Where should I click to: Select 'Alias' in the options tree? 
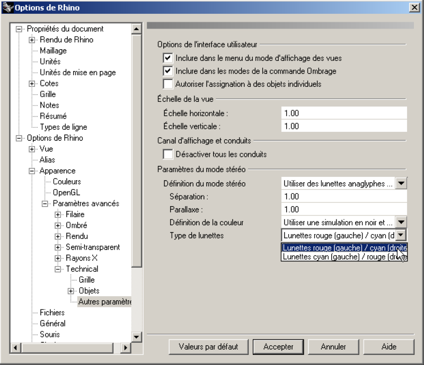tap(47, 160)
